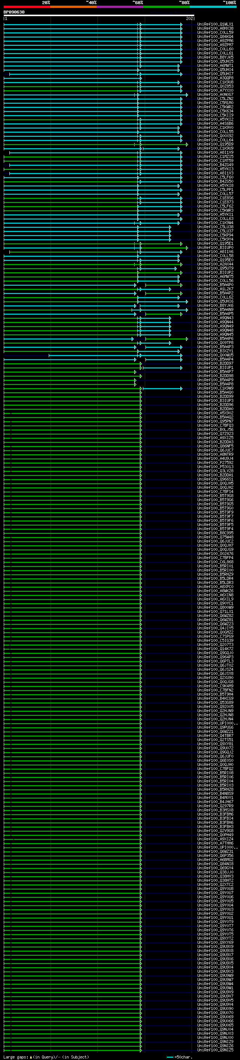Open hit UniRef100_C0LL59
This screenshot has width=240, height=1060.
point(215,32)
